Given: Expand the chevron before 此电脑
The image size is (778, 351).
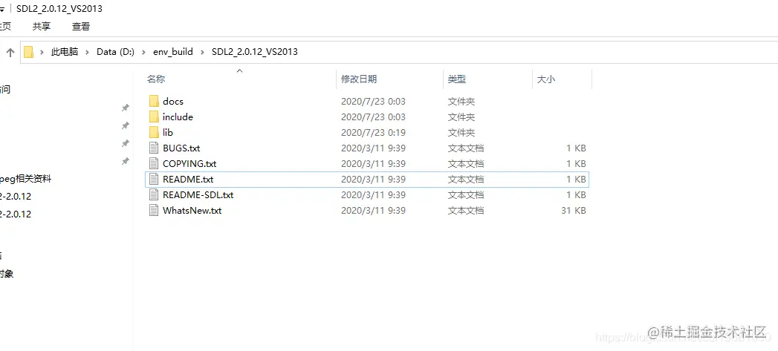Looking at the screenshot, I should point(42,51).
